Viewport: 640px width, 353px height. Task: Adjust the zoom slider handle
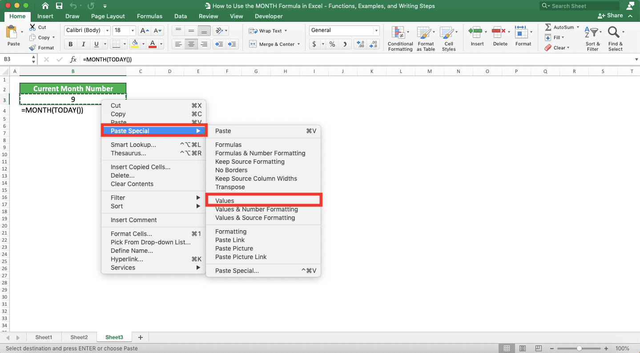click(x=579, y=349)
